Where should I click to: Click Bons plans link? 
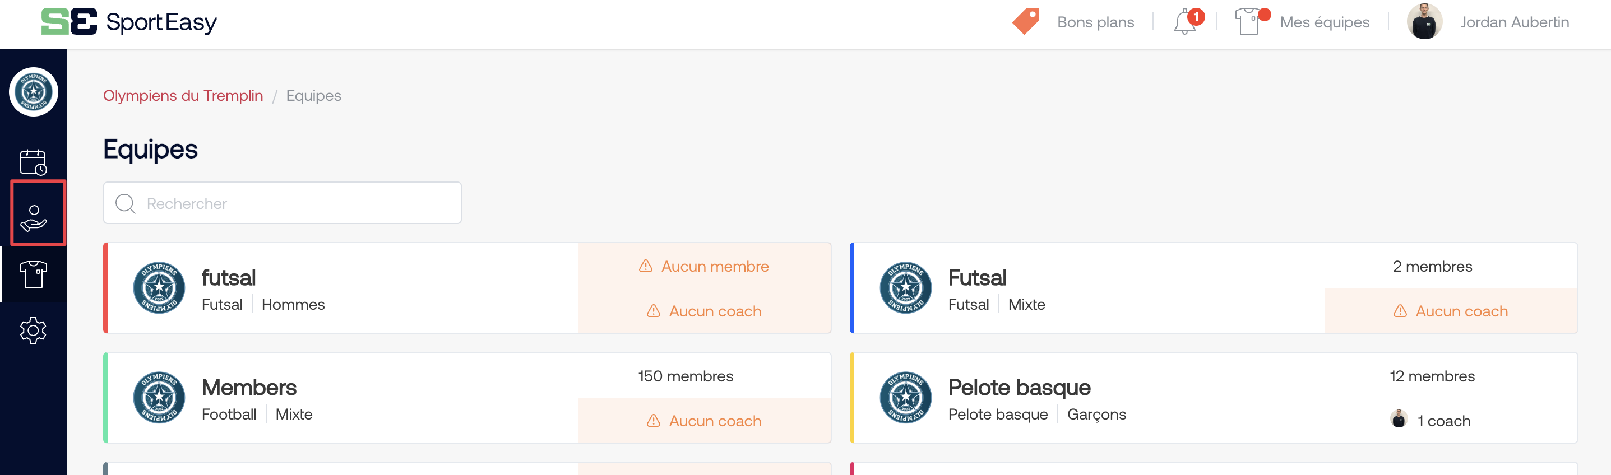(1095, 22)
